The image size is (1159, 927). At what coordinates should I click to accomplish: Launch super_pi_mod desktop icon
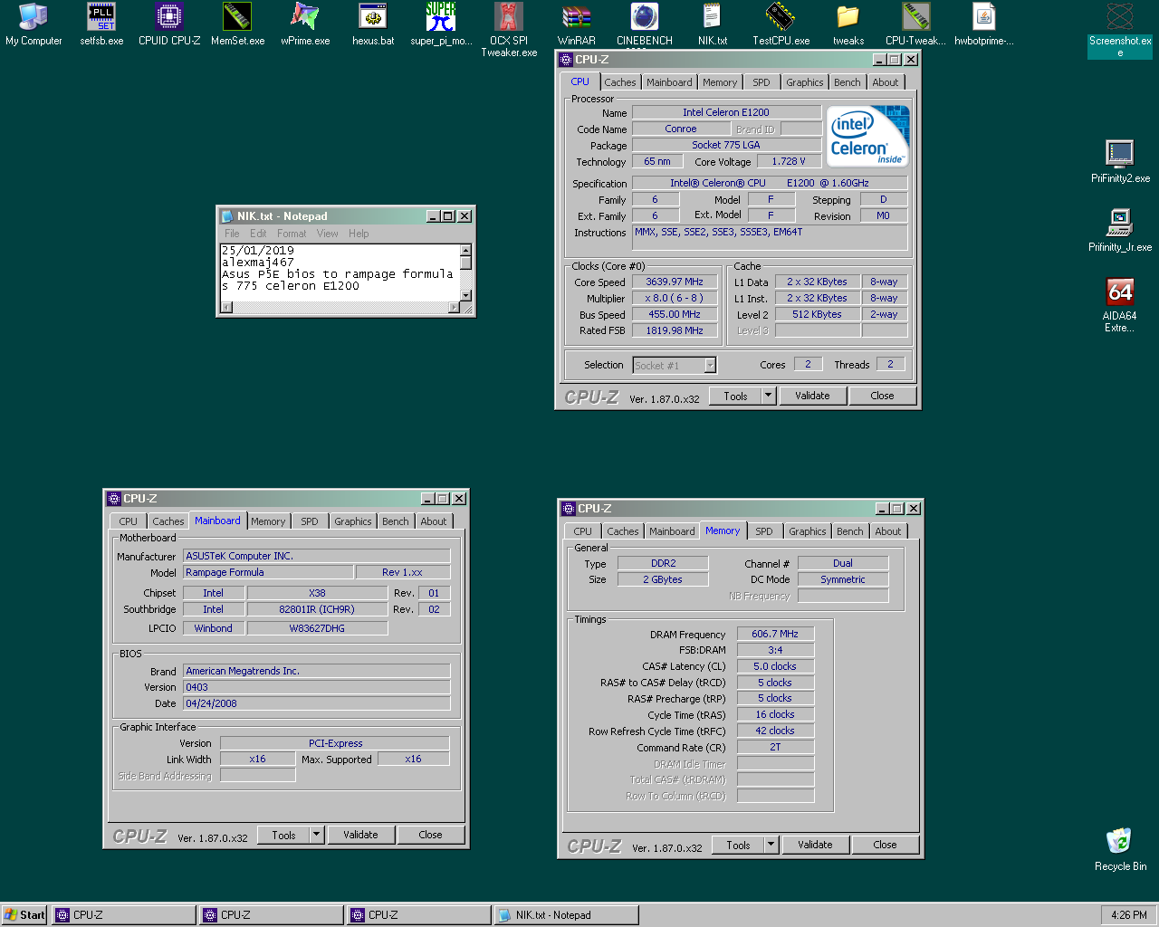coord(441,24)
